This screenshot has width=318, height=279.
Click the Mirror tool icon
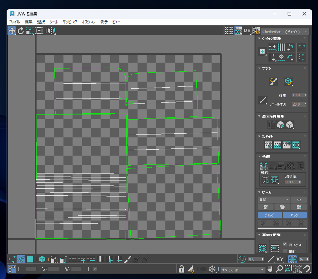50,31
